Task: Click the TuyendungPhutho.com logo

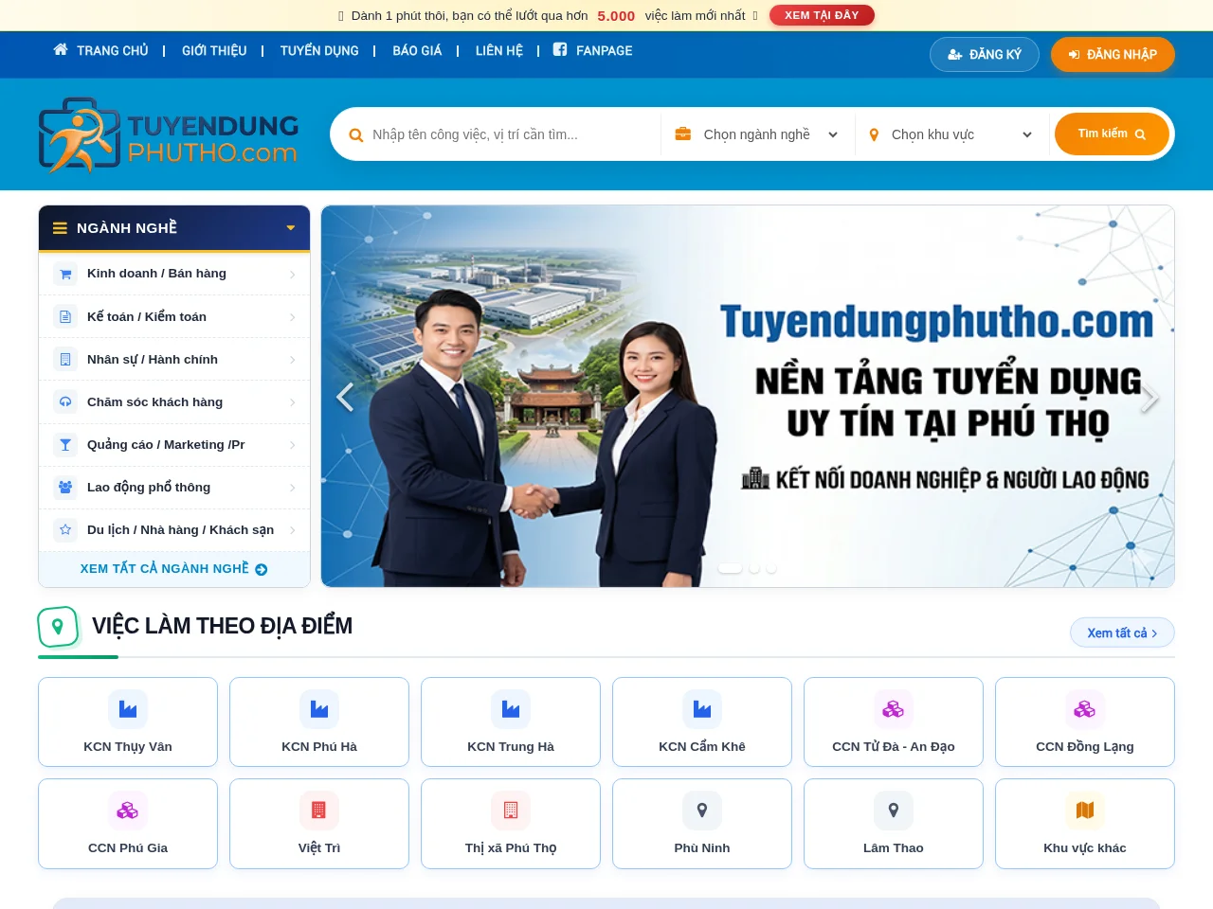Action: [x=169, y=135]
